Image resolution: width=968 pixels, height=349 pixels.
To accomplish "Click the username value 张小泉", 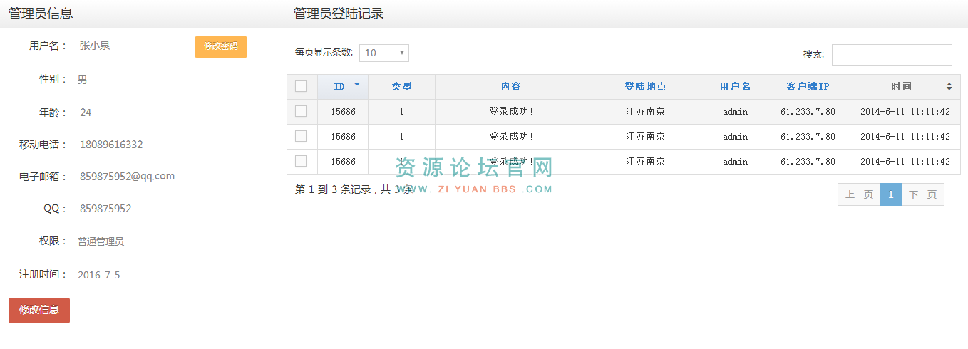I will [x=95, y=46].
